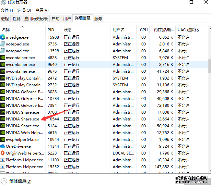Viewport: 211px width, 187px height.
Task: Click the vertical scrollbar thumb of the process list
Action: click(x=210, y=66)
